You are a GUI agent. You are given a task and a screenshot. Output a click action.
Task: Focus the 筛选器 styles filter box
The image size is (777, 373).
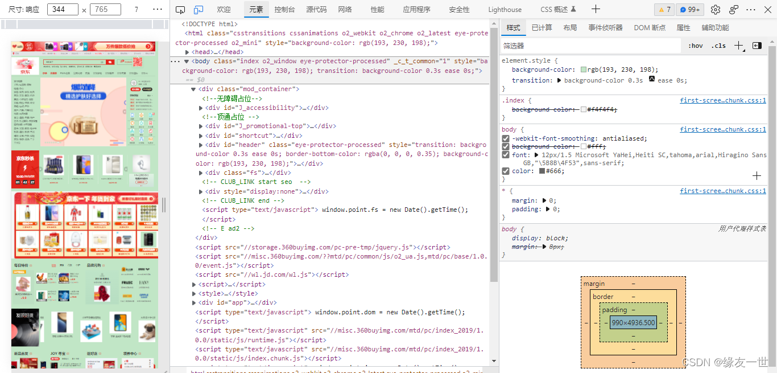590,46
